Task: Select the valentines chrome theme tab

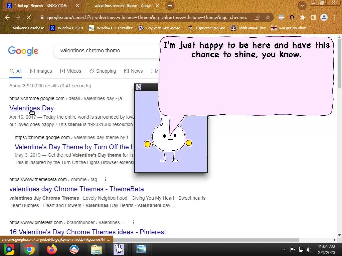Action: tap(122, 6)
